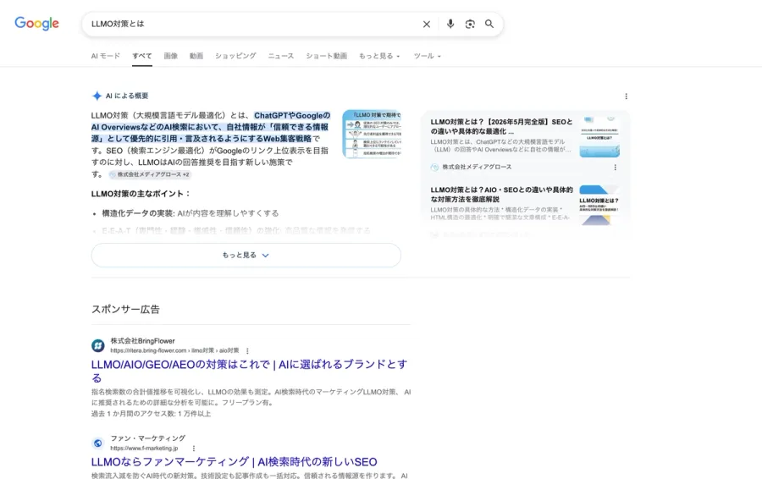Image resolution: width=762 pixels, height=479 pixels.
Task: Open the ショート動画 tab
Action: click(x=327, y=56)
